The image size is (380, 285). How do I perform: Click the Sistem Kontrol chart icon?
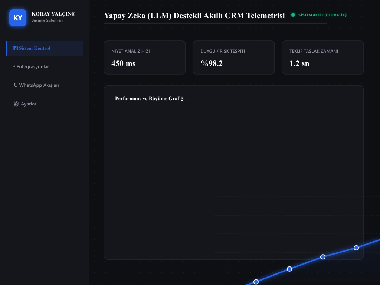[x=15, y=48]
